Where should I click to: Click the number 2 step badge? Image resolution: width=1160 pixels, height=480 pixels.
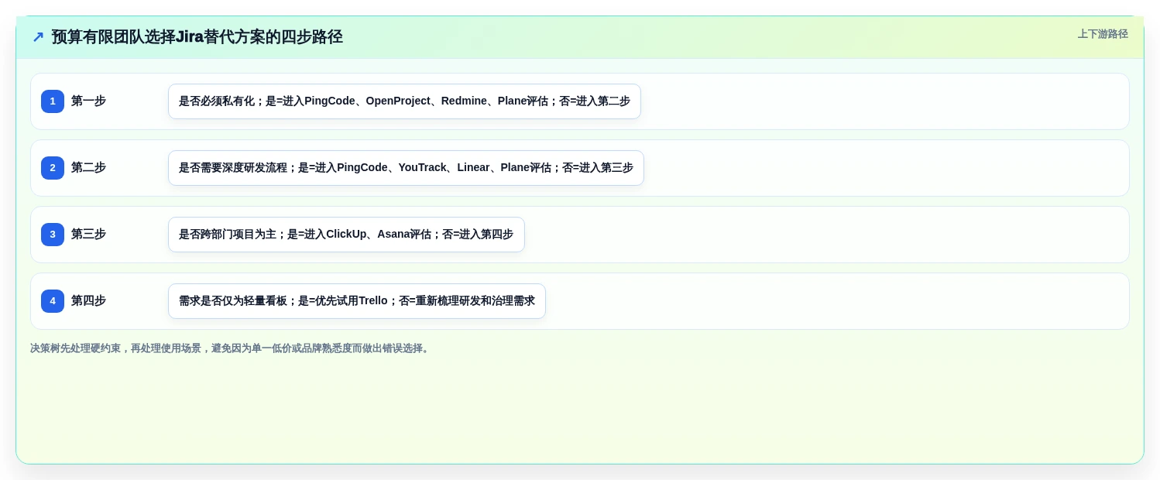pyautogui.click(x=53, y=168)
